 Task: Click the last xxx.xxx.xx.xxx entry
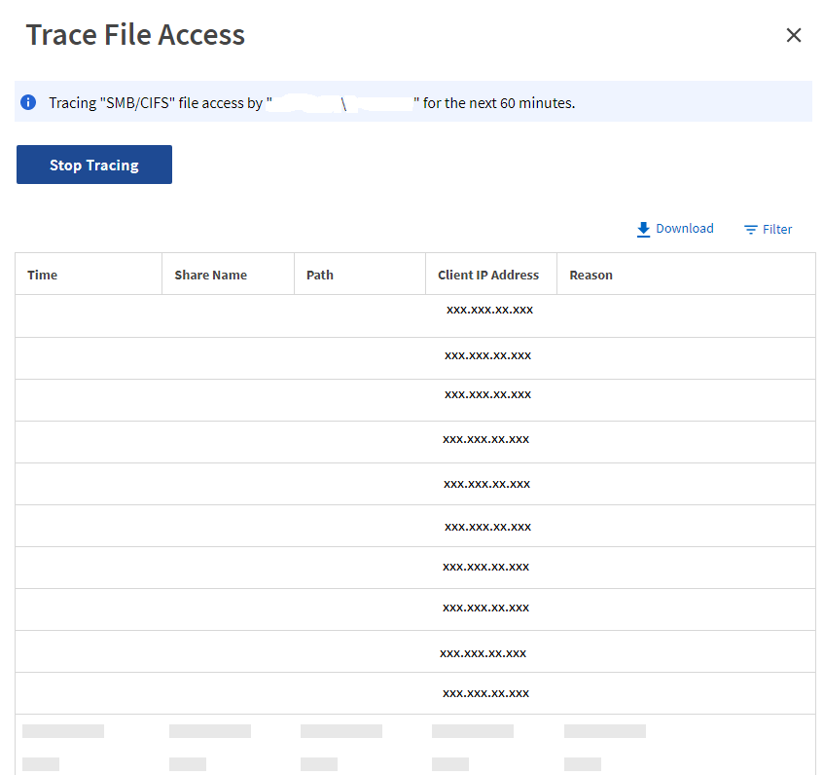pos(486,693)
